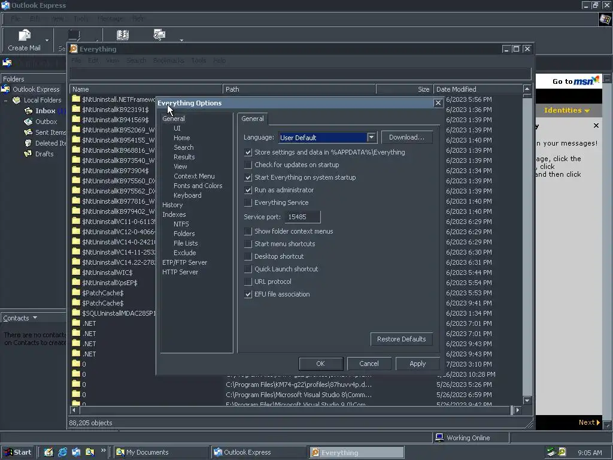Screen dimensions: 613x460
Task: Enable Check for updates on startup
Action: click(248, 165)
